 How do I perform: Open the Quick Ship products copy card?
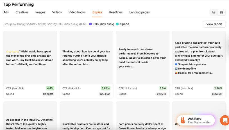87,116
